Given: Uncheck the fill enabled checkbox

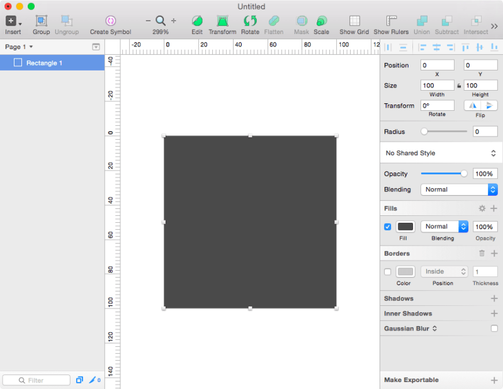Looking at the screenshot, I should 388,227.
